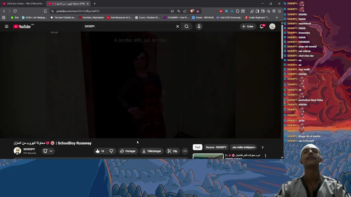Image resolution: width=351 pixels, height=197 pixels.
Task: Open options for the suggested video
Action: pos(265,156)
